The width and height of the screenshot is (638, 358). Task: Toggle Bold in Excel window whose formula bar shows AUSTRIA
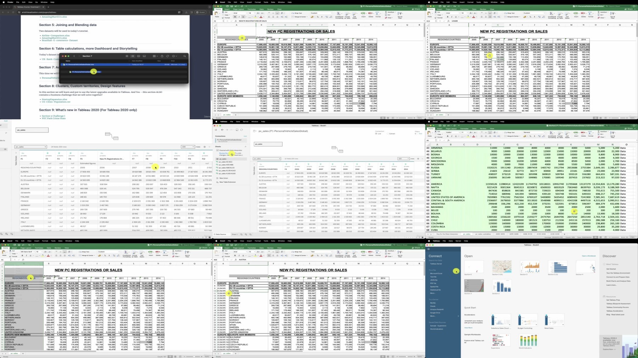(235, 255)
